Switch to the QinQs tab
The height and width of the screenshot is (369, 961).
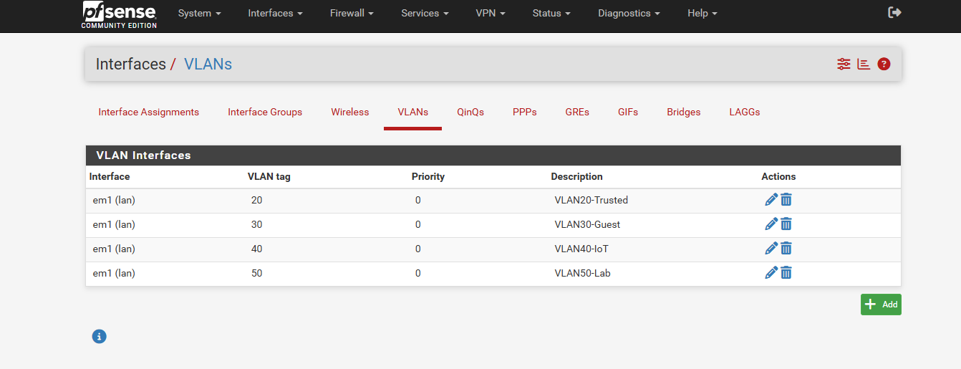[x=470, y=112]
